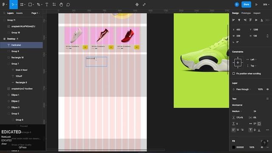
Task: Edit the fill opacity 100% field
Action: coord(252,147)
